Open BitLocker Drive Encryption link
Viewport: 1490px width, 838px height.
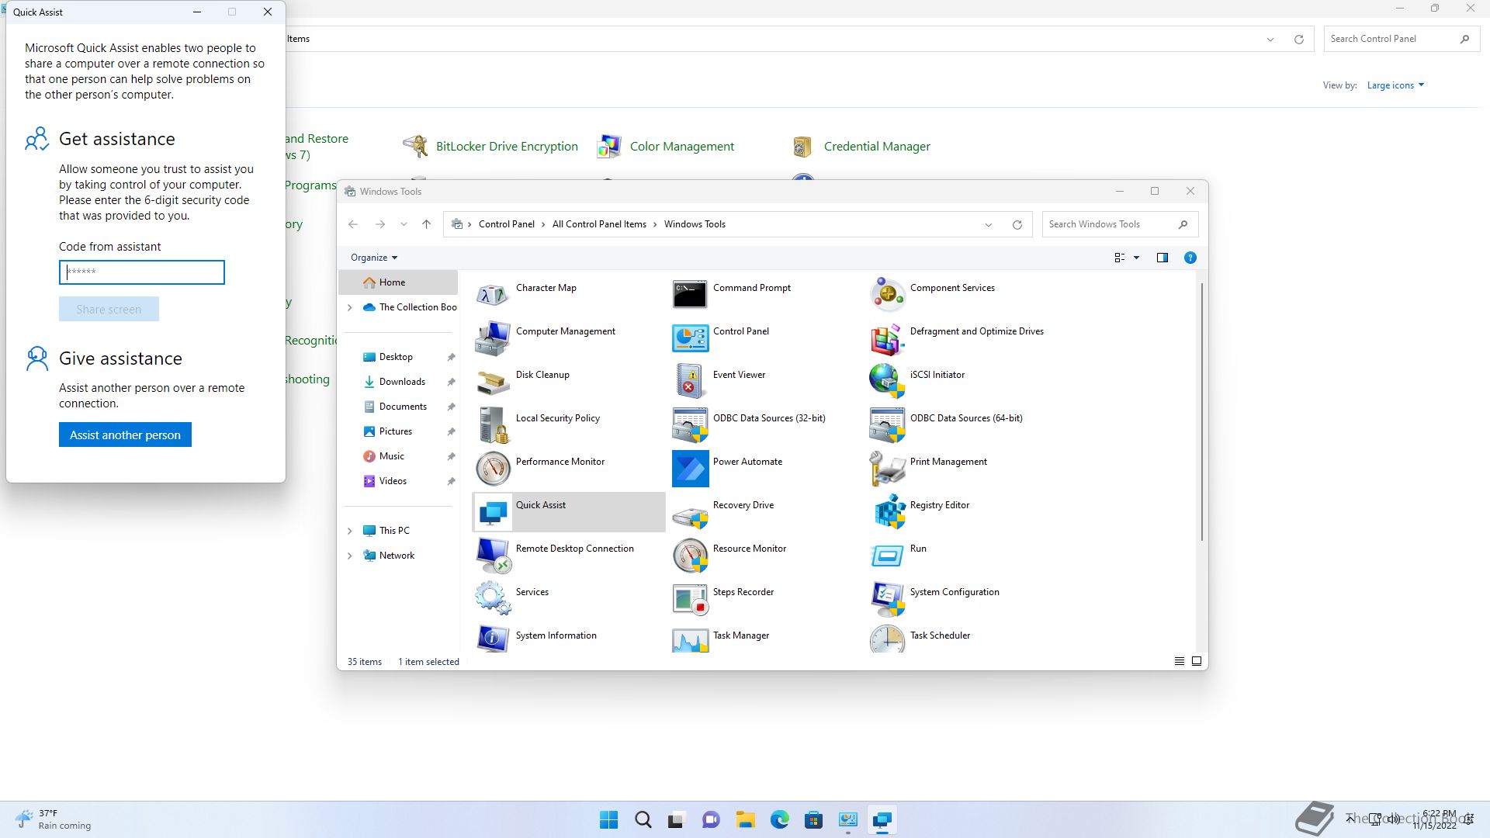[507, 147]
